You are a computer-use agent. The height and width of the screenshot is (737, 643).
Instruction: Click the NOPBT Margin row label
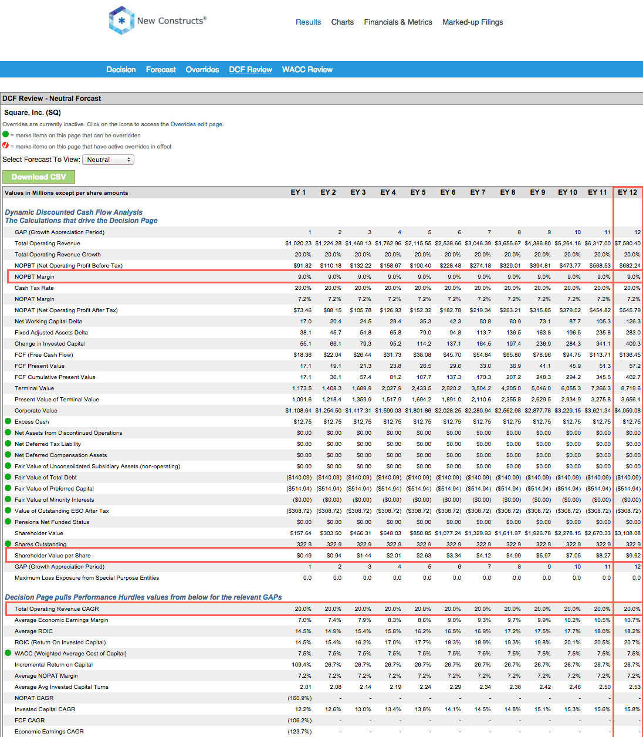34,277
